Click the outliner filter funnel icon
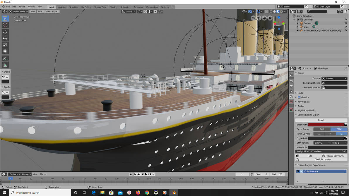The image size is (349, 196). coord(339,12)
